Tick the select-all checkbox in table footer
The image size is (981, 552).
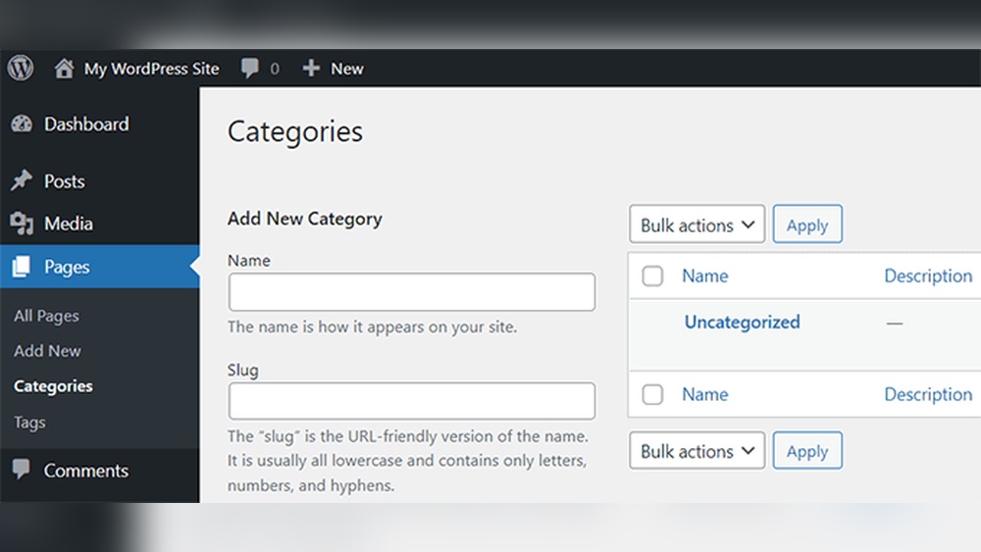click(x=652, y=394)
